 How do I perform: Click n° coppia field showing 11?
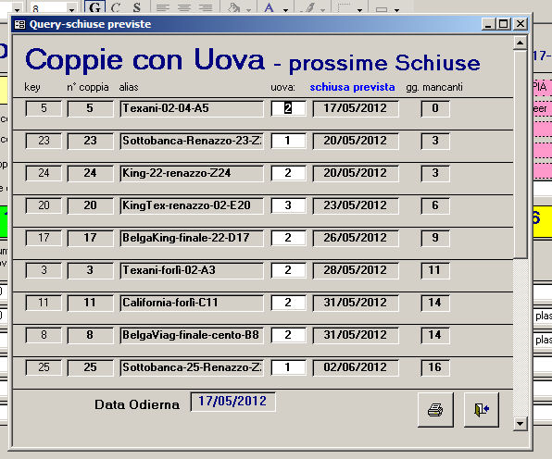(91, 303)
